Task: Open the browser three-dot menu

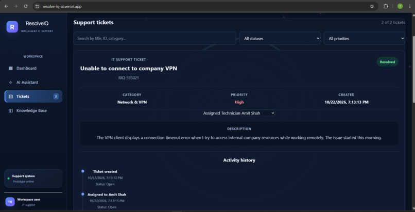Action: tap(410, 6)
